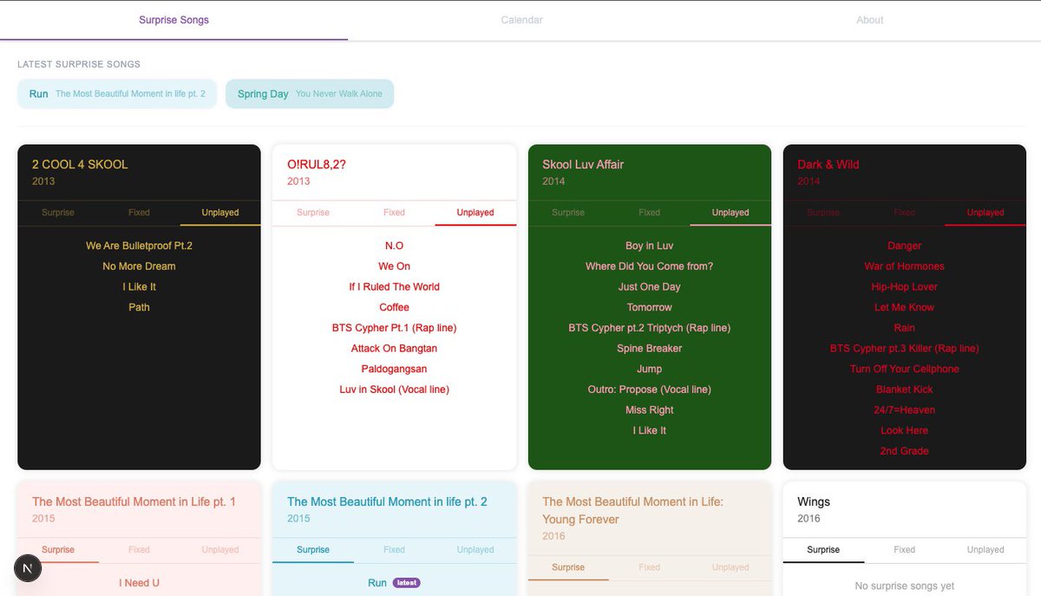Click the Young Forever album title
This screenshot has height=596, width=1041.
(632, 510)
